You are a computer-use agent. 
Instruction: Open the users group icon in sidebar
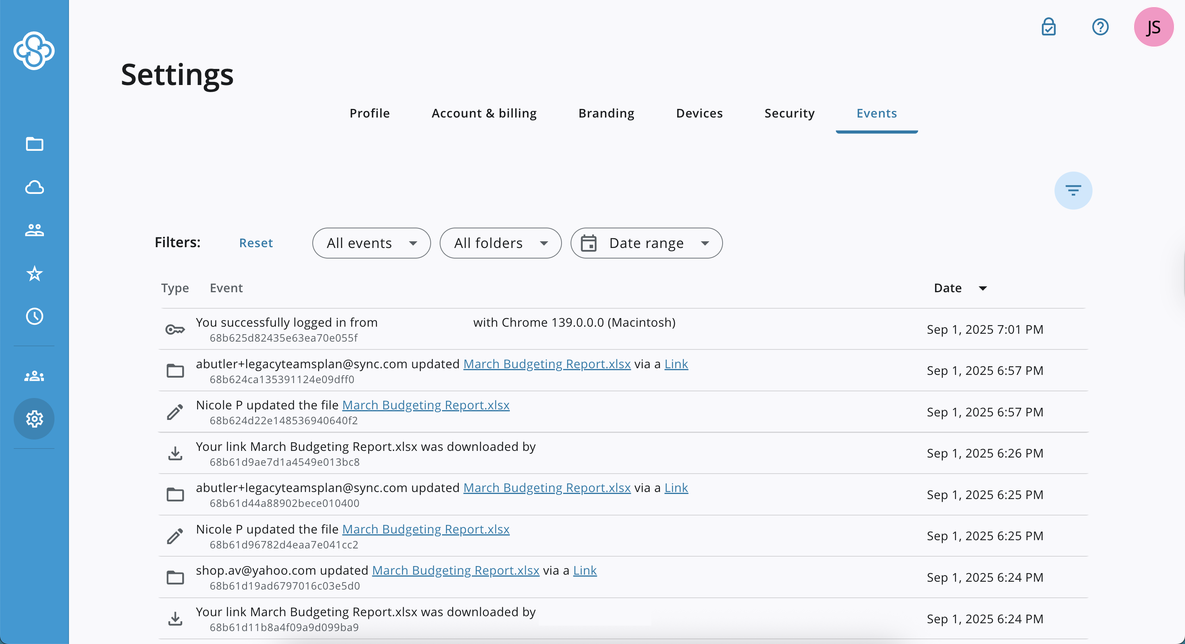click(x=34, y=376)
